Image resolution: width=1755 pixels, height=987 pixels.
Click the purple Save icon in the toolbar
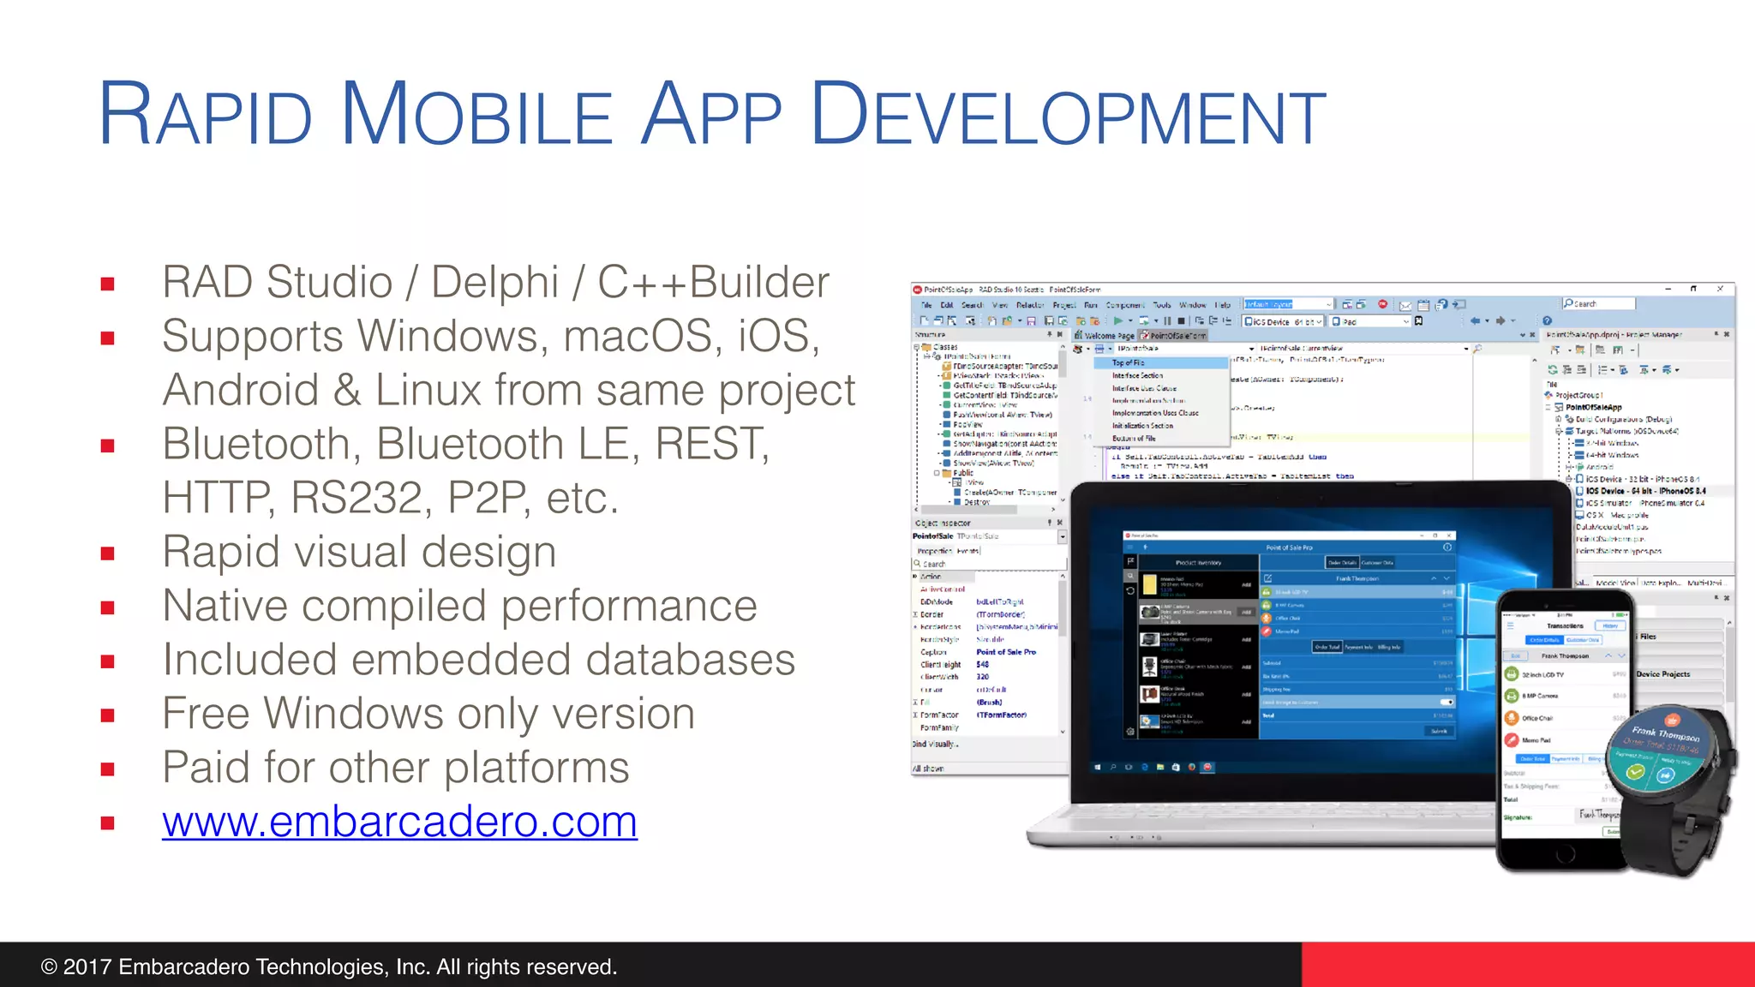click(x=1031, y=321)
